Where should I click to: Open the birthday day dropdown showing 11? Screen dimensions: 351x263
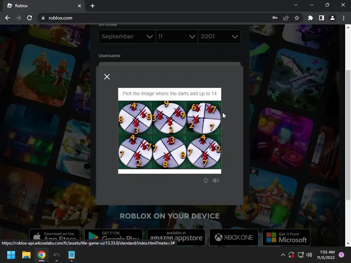click(x=177, y=36)
